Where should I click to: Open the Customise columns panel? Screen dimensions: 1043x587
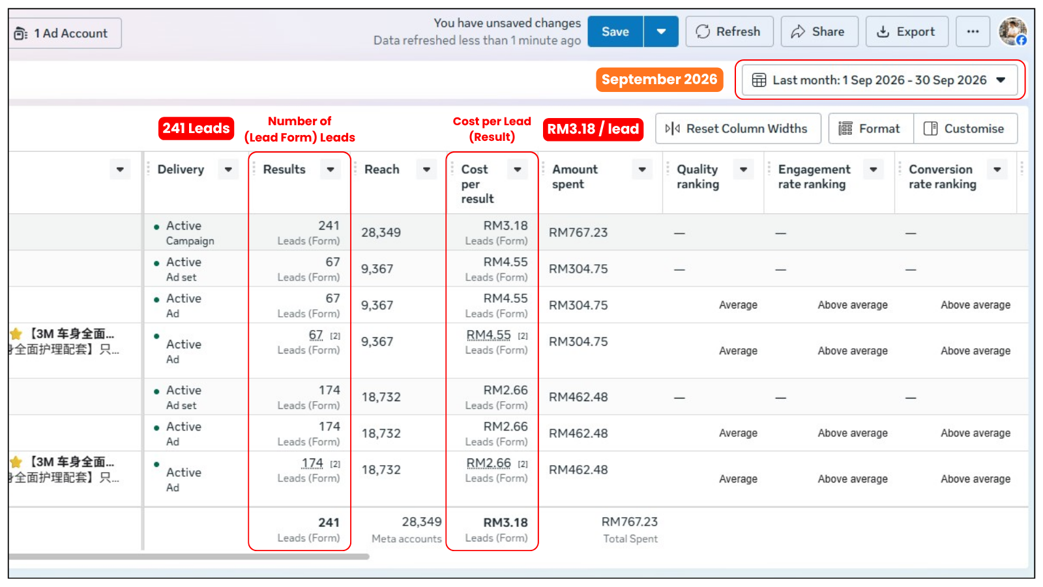pos(965,128)
